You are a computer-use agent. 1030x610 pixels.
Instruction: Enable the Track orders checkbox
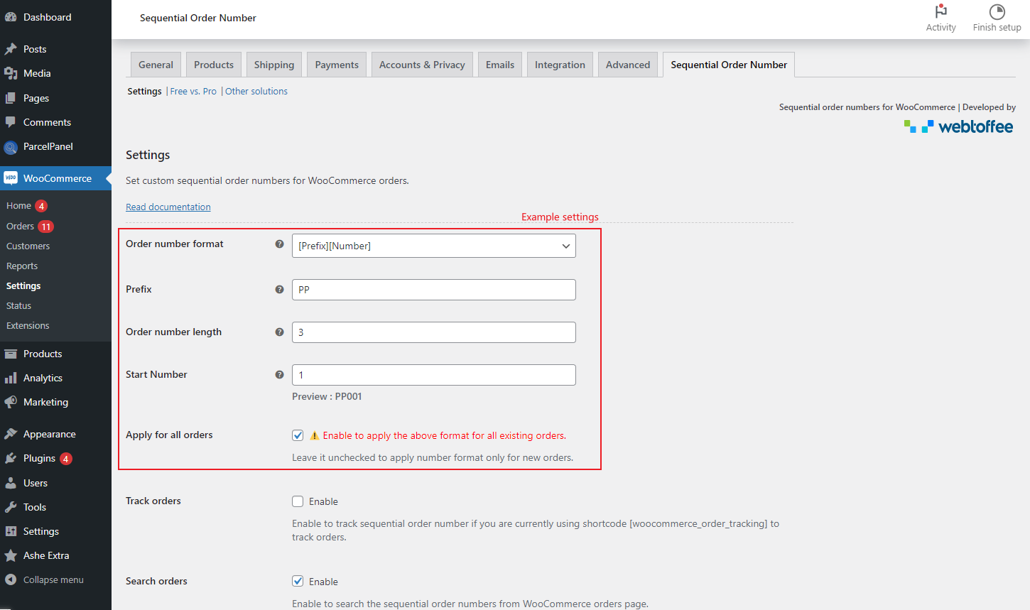pos(298,501)
